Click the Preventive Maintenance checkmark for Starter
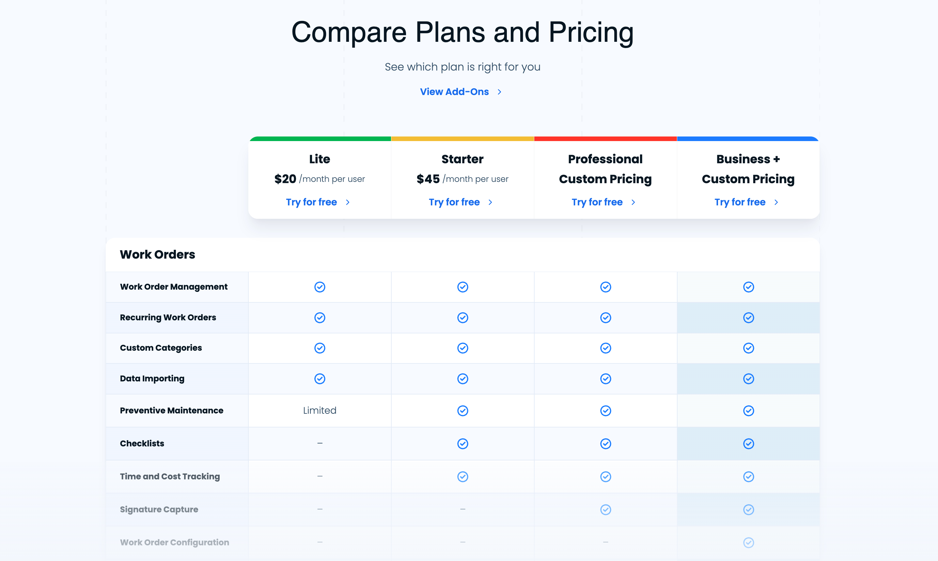This screenshot has height=561, width=938. tap(462, 410)
